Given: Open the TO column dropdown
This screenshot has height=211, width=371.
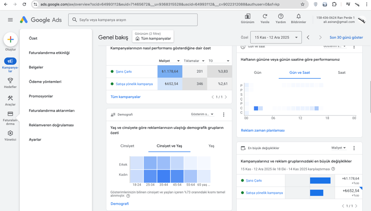Looking at the screenshot, I should pyautogui.click(x=219, y=61).
